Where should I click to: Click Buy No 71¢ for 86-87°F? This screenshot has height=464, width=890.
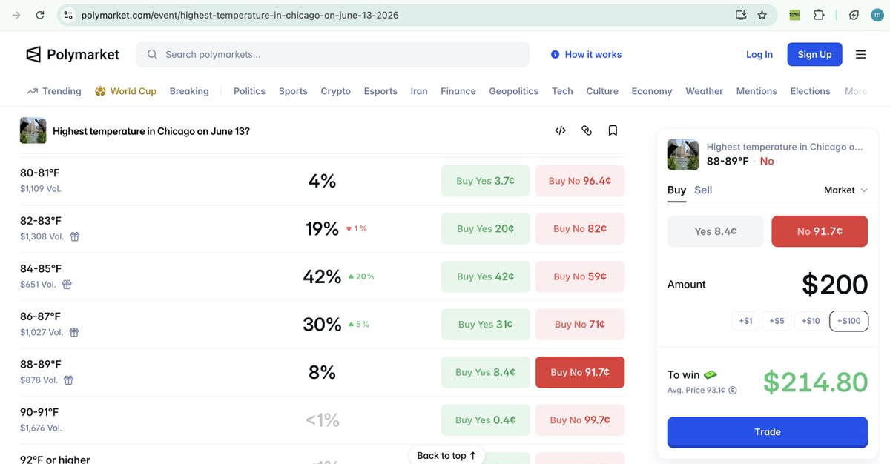(580, 324)
